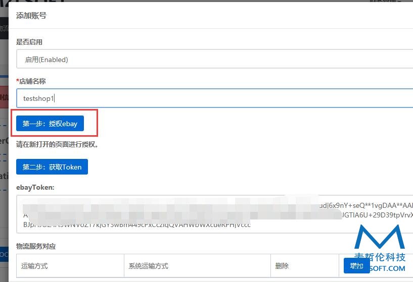The image size is (413, 282).
Task: Click the 第二步:获取Token button
Action: pos(52,166)
